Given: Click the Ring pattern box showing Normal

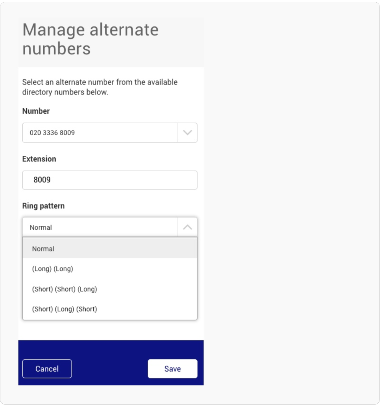Looking at the screenshot, I should 110,227.
